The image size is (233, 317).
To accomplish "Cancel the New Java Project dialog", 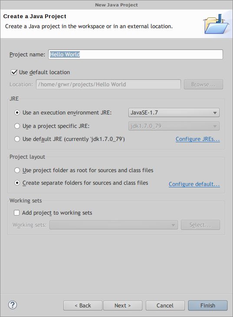I will click(165, 305).
